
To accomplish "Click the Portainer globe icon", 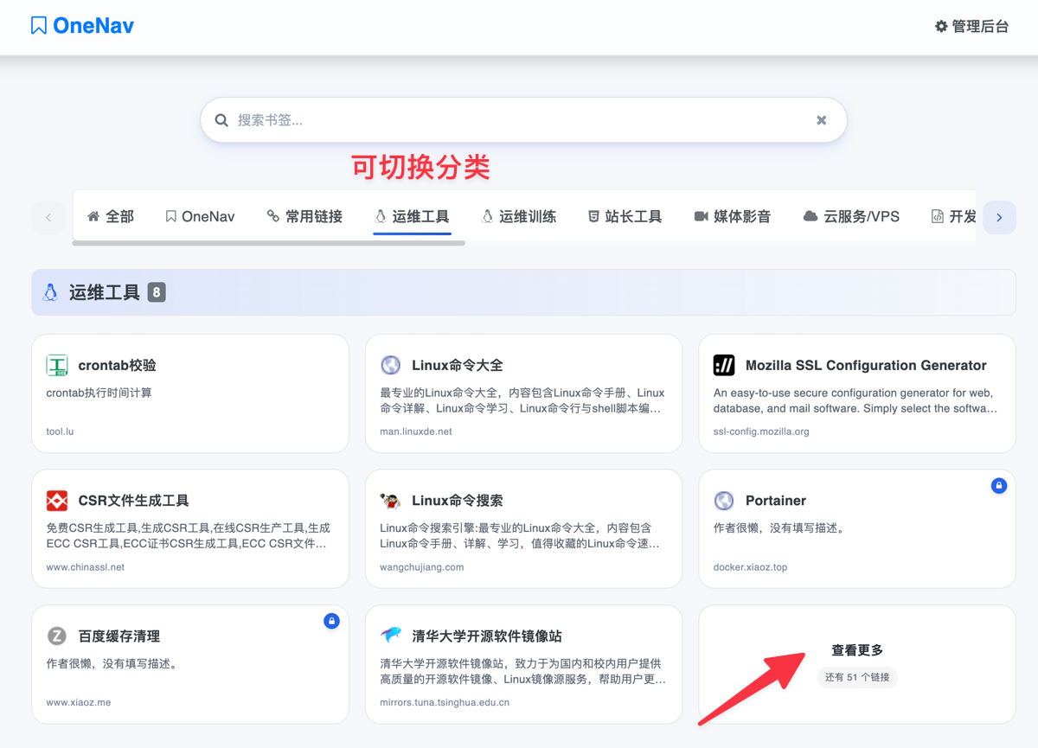I will (x=724, y=501).
